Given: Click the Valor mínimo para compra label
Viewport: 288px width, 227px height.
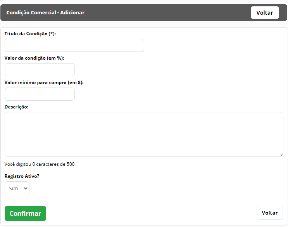Looking at the screenshot, I should pyautogui.click(x=44, y=83).
